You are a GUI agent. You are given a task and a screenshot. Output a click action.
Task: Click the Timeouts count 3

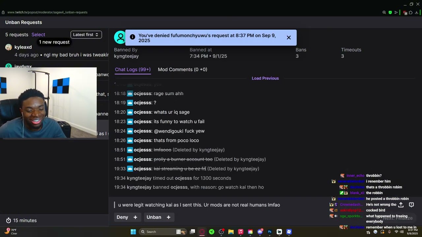point(343,56)
